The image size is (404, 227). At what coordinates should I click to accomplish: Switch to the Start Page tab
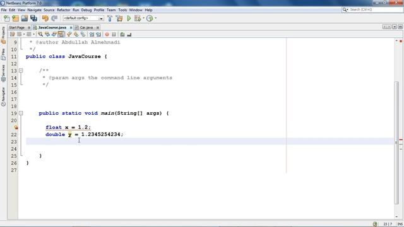pos(17,28)
